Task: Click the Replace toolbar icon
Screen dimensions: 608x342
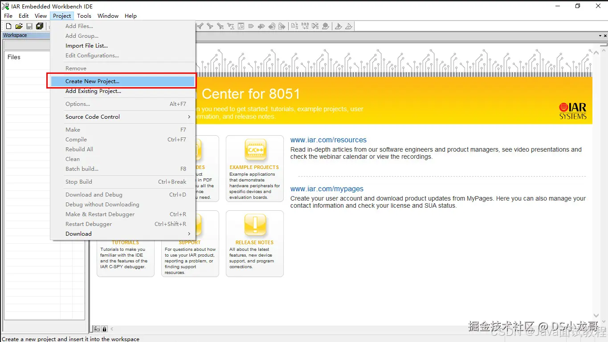Action: [231, 26]
